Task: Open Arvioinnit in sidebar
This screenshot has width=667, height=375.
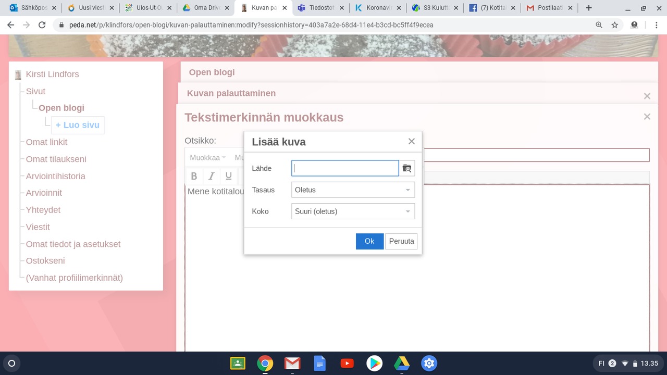Action: pyautogui.click(x=44, y=193)
